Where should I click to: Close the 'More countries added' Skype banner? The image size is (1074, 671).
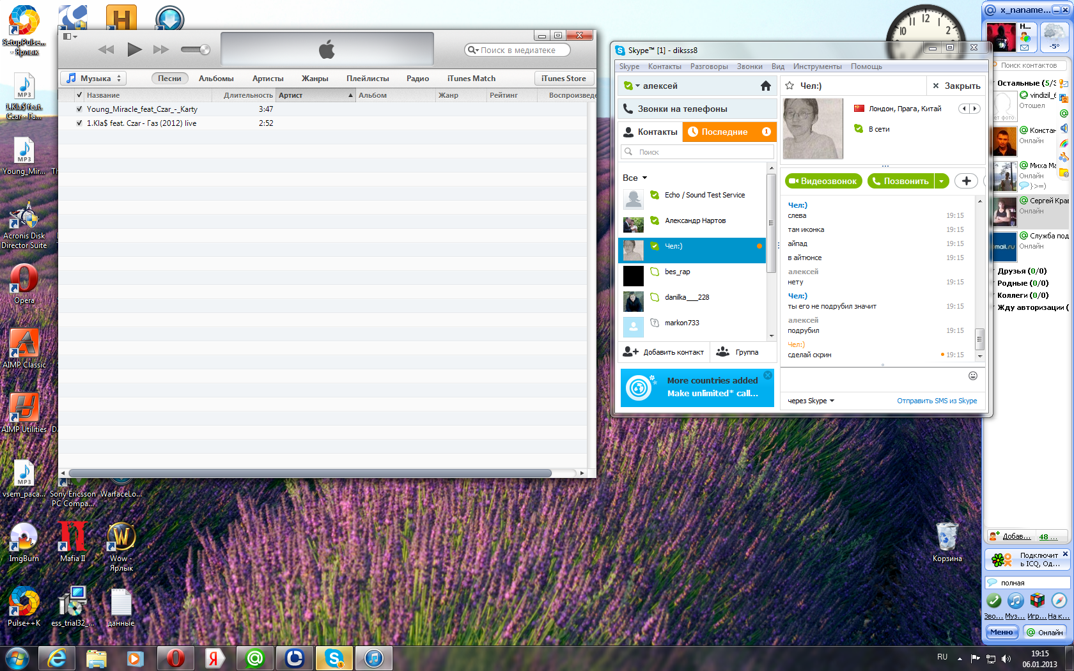[x=768, y=376]
